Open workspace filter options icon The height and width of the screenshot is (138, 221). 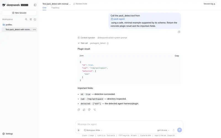coord(31,19)
